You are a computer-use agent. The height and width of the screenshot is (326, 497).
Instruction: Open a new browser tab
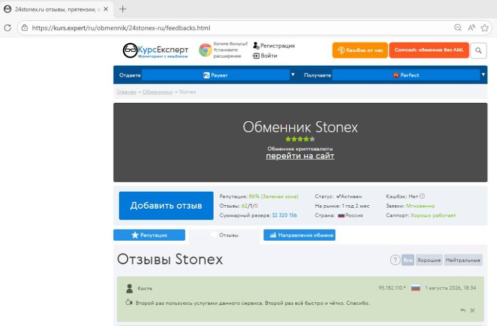pyautogui.click(x=123, y=9)
